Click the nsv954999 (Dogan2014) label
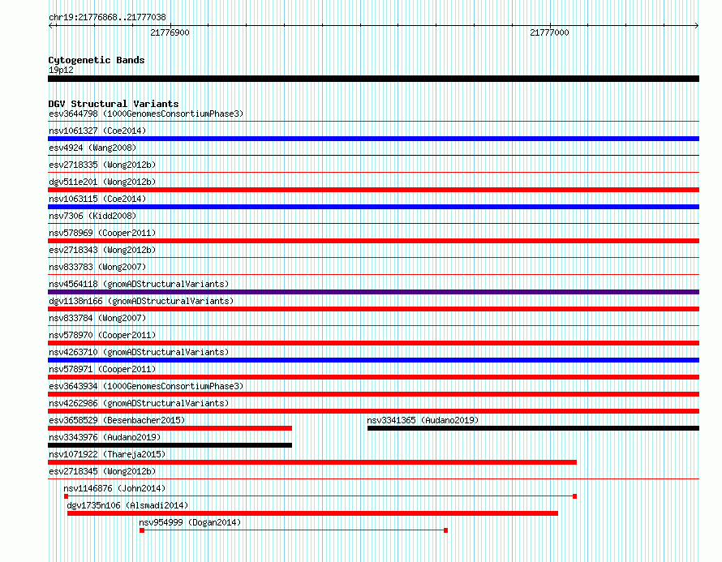This screenshot has width=722, height=562. [190, 522]
